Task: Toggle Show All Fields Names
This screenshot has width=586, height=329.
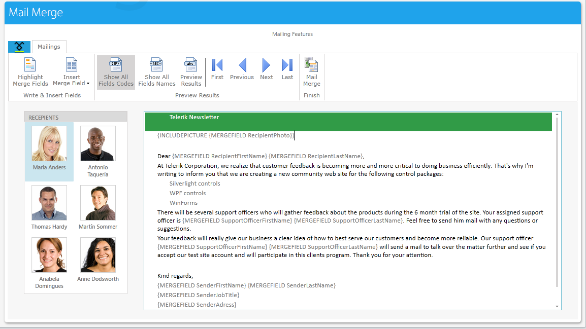Action: click(156, 72)
